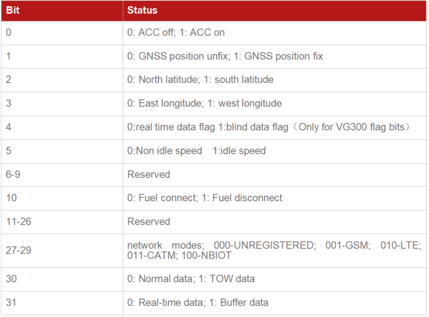
Task: Select the North/south latitude status cell
Action: (x=200, y=80)
